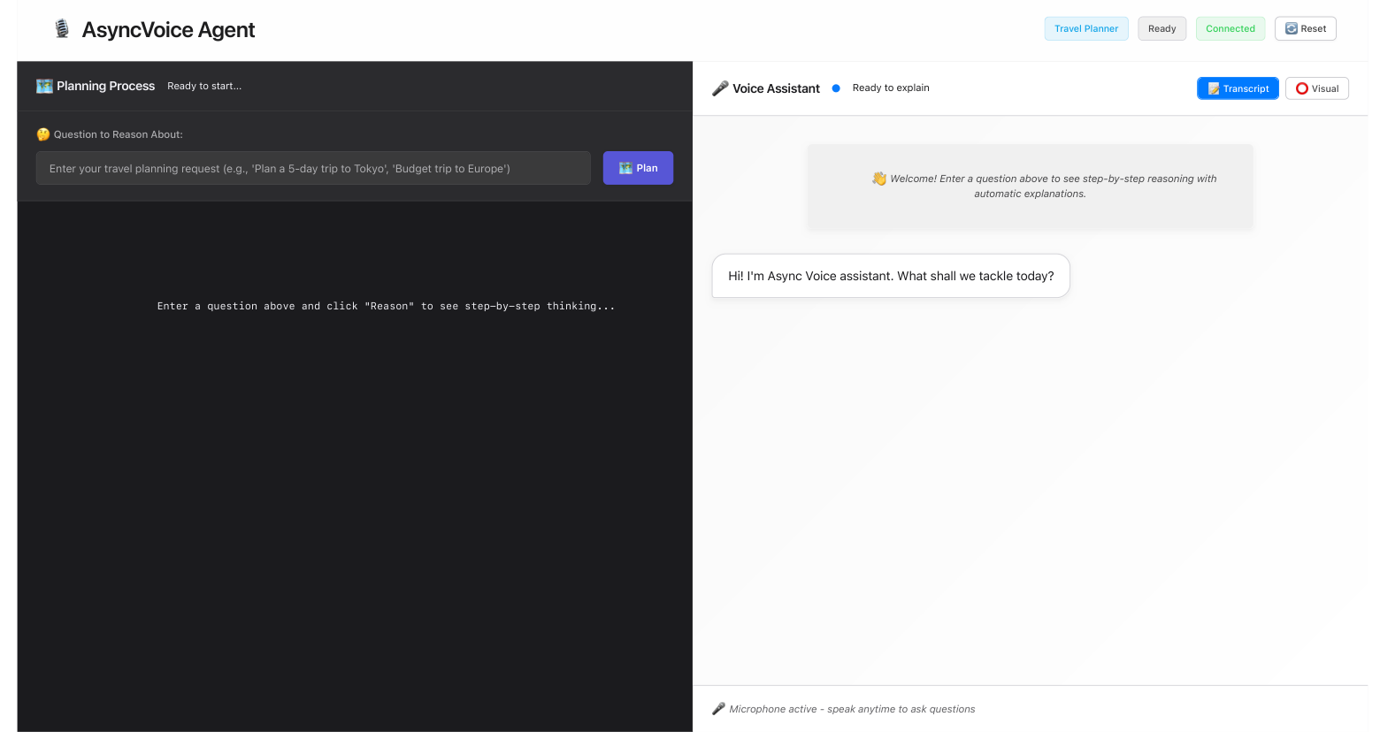Click the travel planning request input field
Image resolution: width=1380 pixels, height=747 pixels.
pyautogui.click(x=313, y=168)
